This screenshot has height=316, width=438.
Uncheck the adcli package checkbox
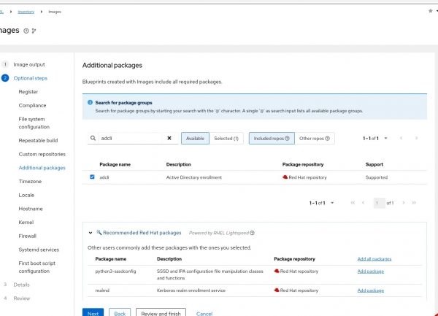tap(92, 177)
